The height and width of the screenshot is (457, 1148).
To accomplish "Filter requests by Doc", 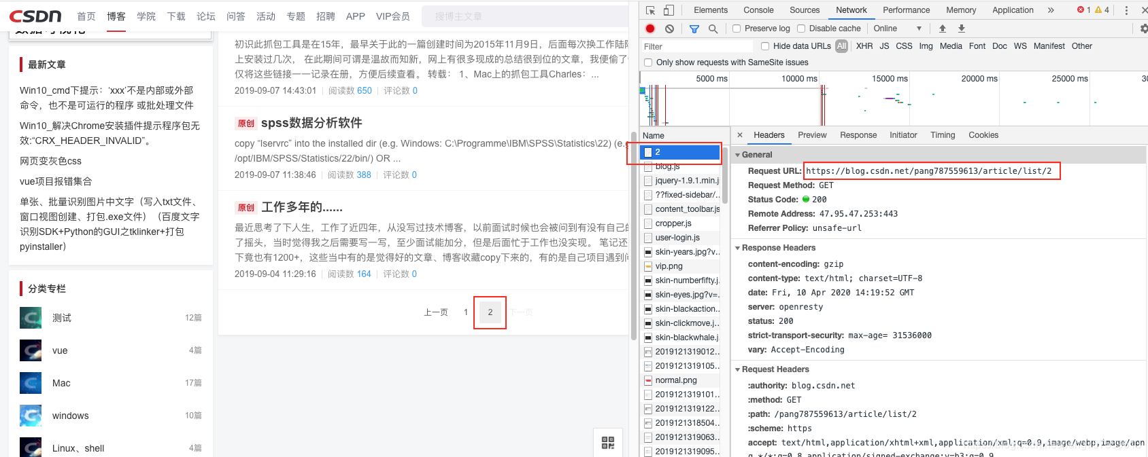I will 1000,46.
